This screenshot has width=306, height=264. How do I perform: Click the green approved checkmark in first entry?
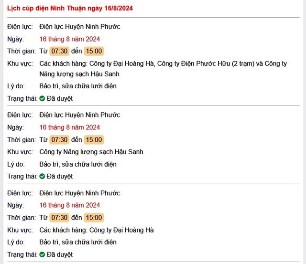(42, 98)
